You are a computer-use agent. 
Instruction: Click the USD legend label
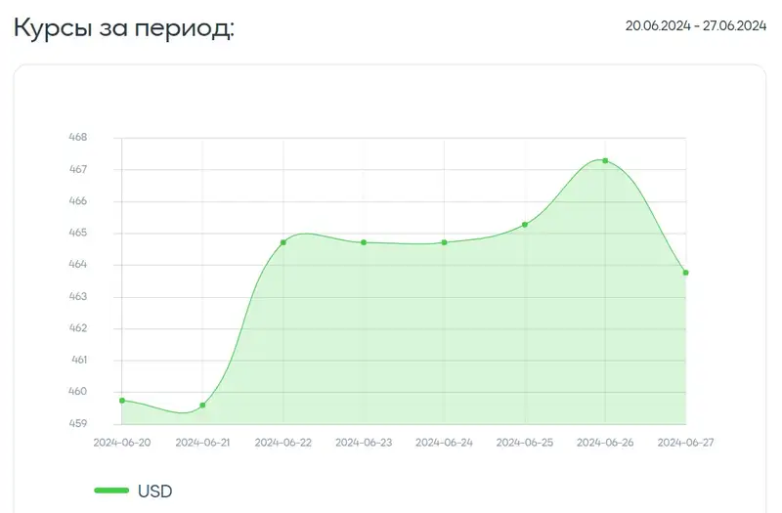coord(154,491)
